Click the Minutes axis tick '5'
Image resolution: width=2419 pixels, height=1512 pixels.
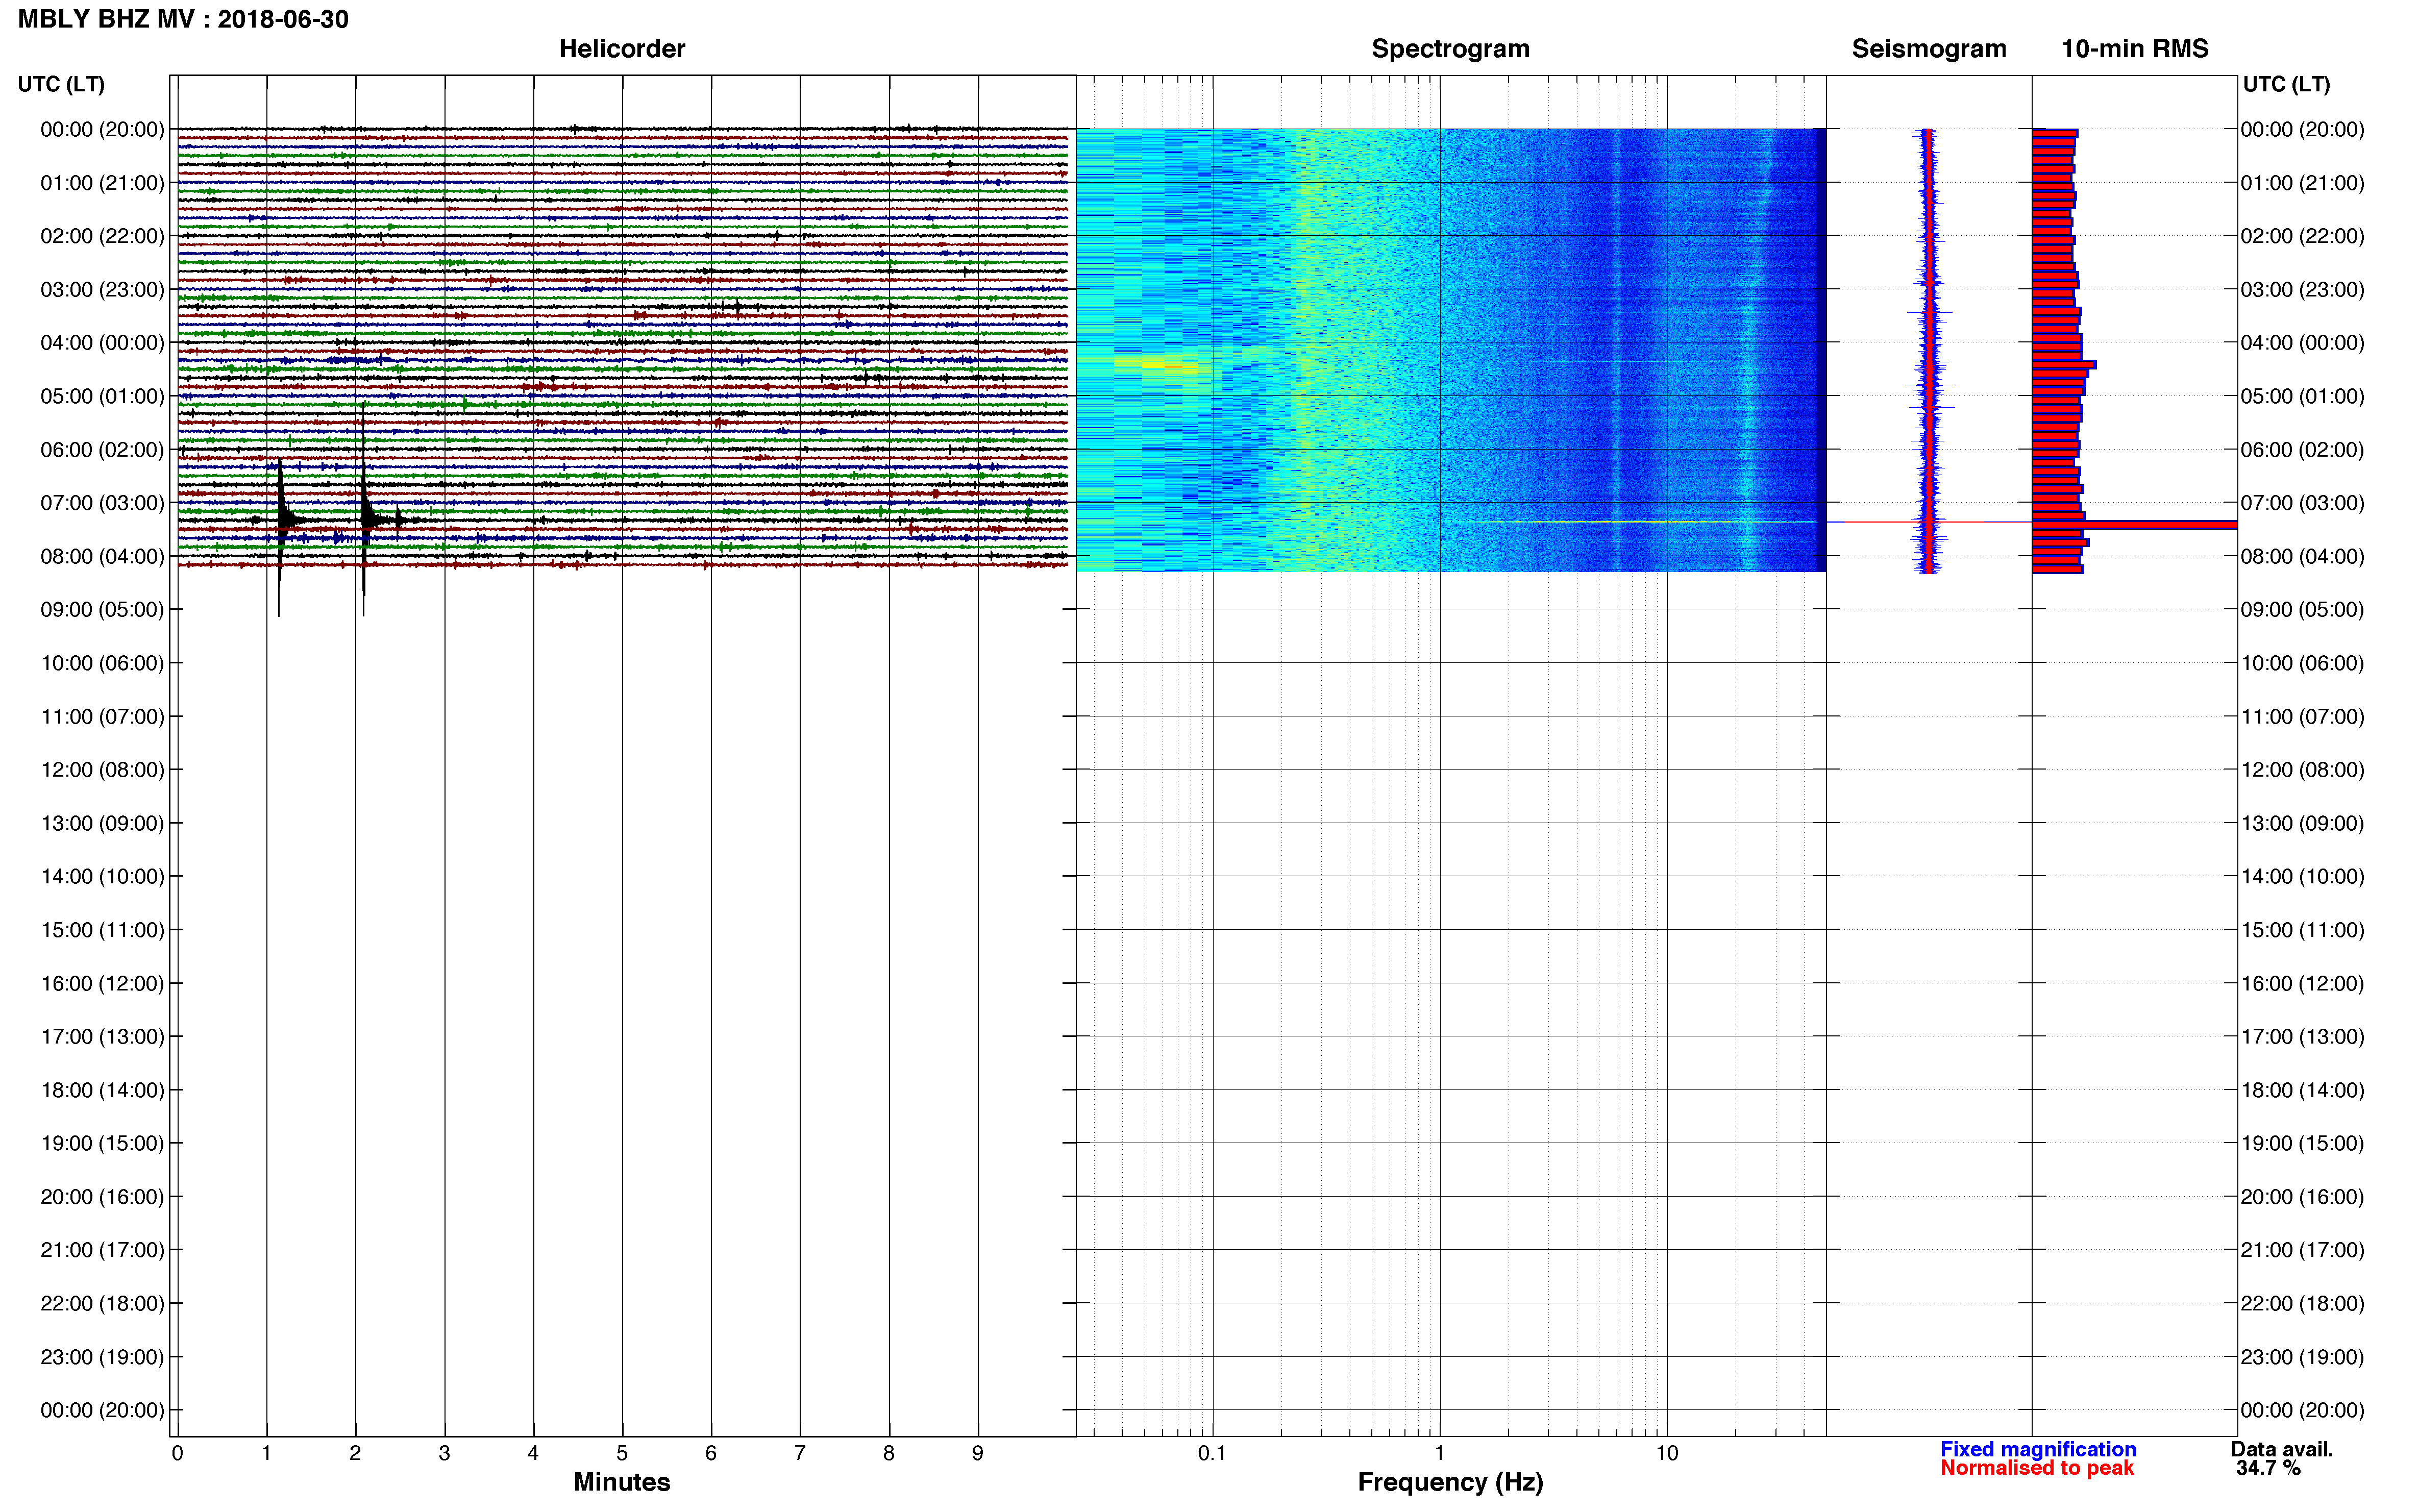622,1453
